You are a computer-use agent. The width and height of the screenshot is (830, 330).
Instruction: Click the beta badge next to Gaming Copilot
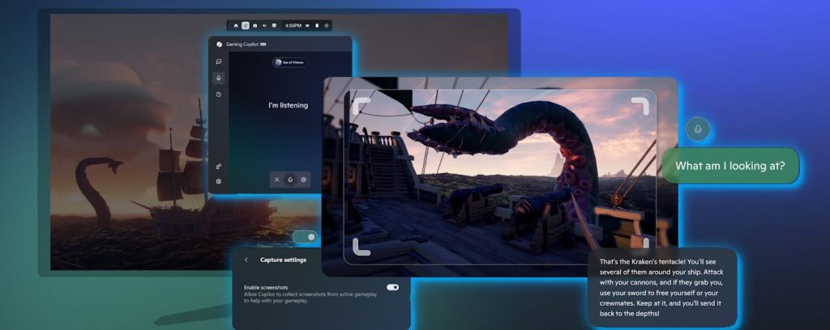coord(263,44)
